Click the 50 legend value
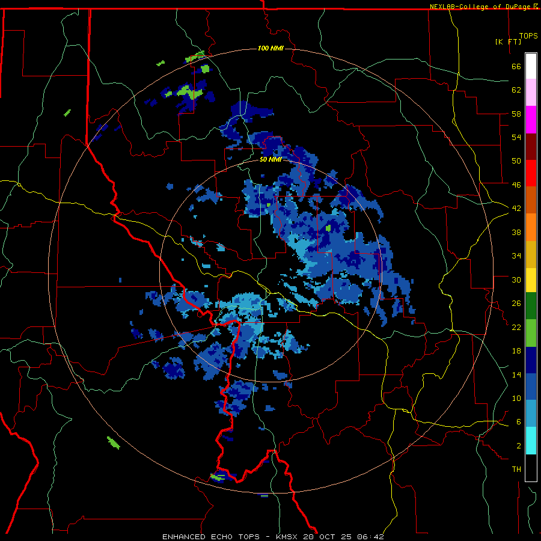The image size is (541, 541). point(516,161)
